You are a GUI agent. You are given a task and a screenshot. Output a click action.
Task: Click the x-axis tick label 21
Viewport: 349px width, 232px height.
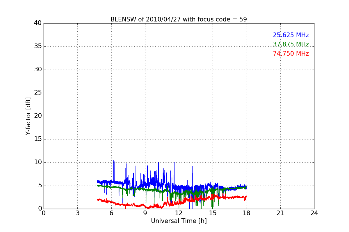coord(280,213)
